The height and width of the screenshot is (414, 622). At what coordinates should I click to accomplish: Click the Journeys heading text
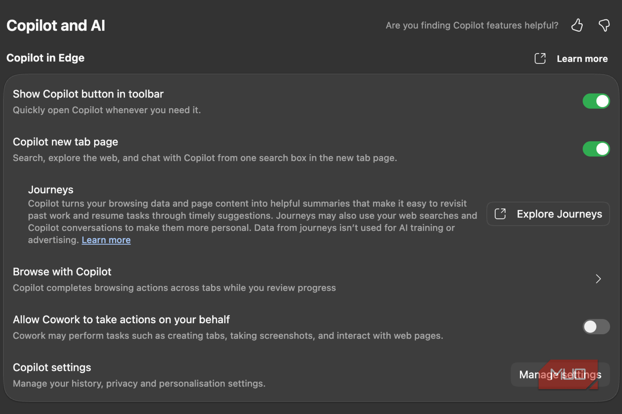point(51,190)
